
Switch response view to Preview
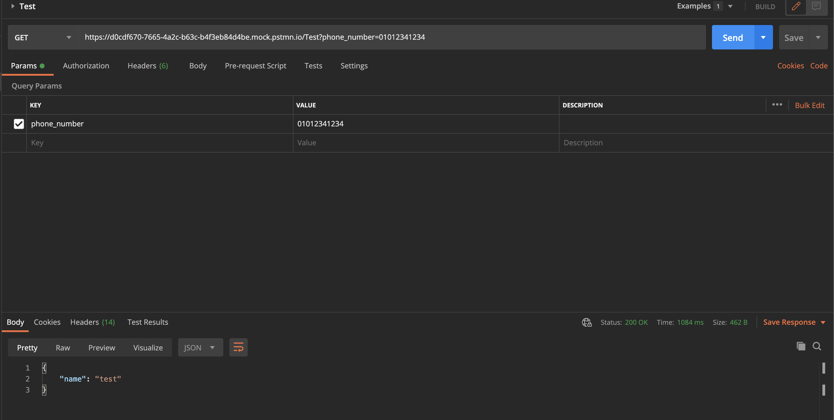tap(102, 348)
